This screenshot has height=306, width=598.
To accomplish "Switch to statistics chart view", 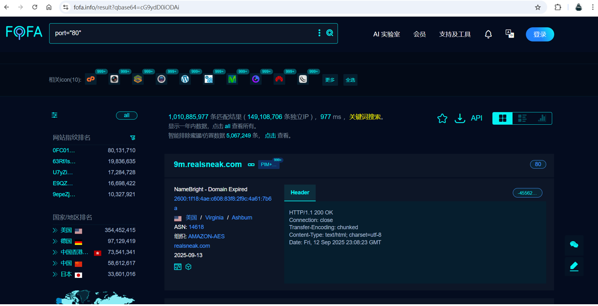I will (x=542, y=118).
